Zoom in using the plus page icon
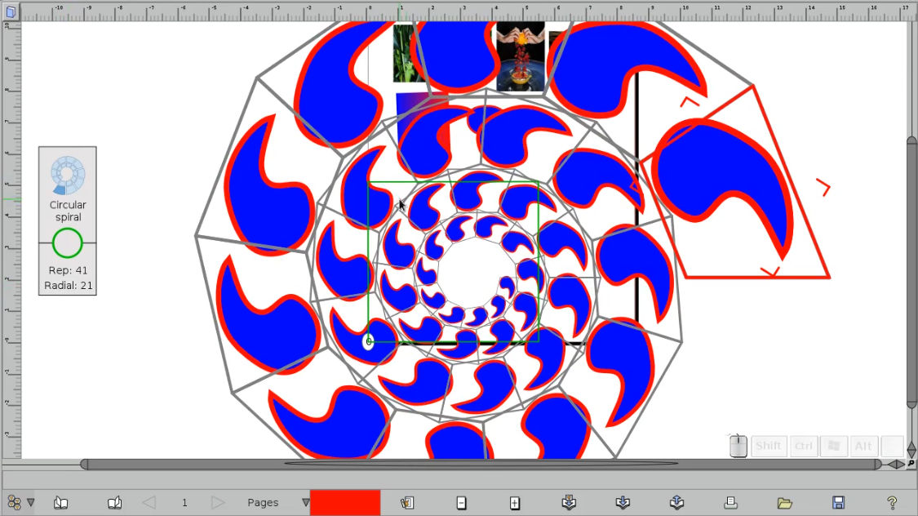 [515, 502]
